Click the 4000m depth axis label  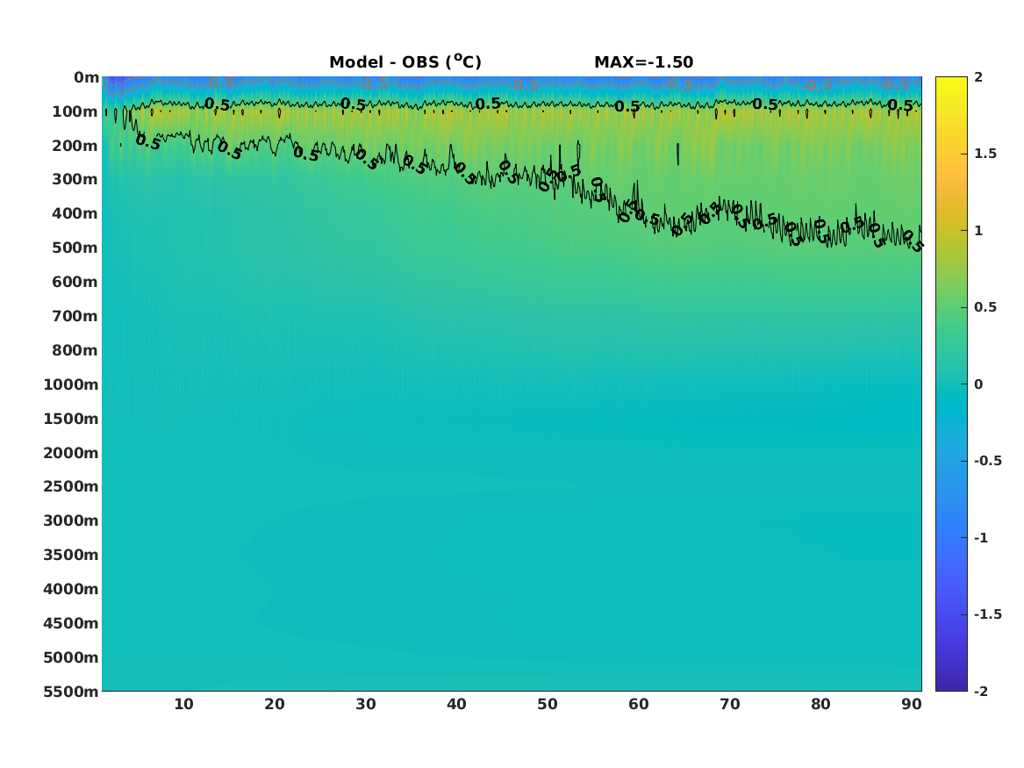coord(70,589)
